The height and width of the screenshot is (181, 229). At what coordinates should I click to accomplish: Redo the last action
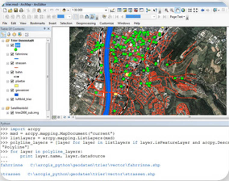click(57, 10)
